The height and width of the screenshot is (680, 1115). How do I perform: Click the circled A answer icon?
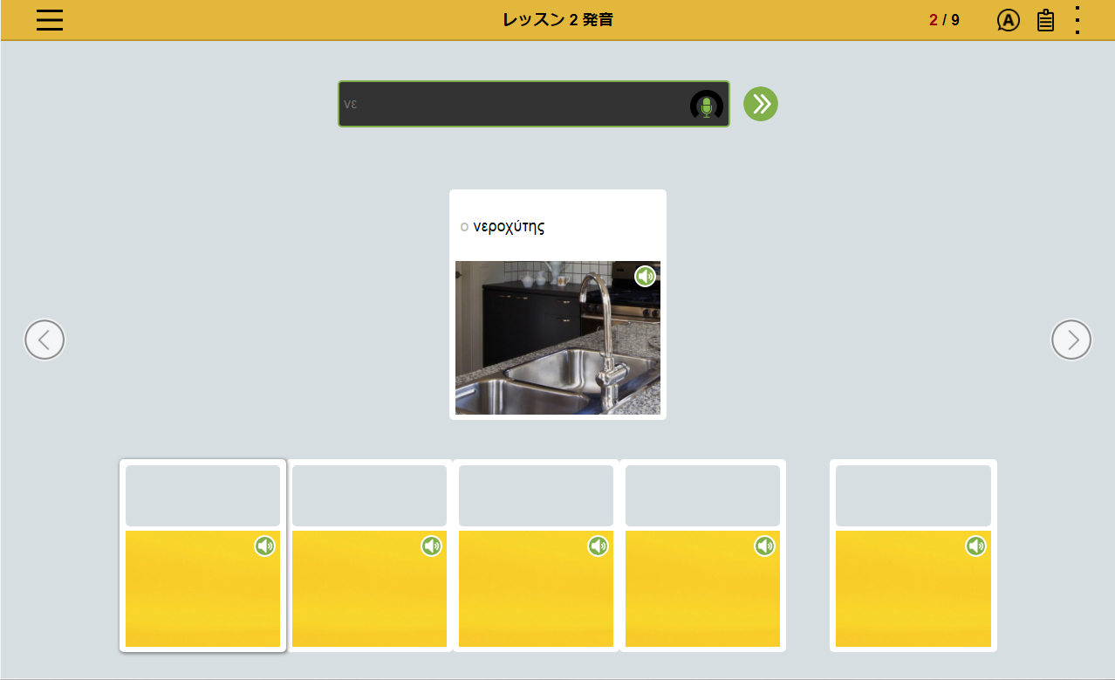(1008, 20)
